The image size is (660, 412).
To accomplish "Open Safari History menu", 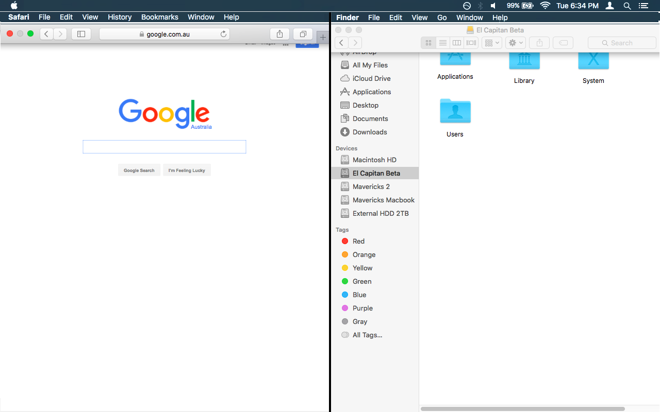I will pos(120,17).
